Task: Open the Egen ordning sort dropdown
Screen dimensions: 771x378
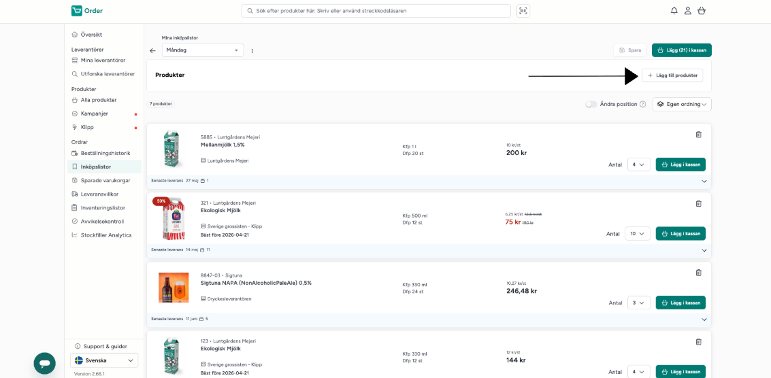Action: click(681, 104)
